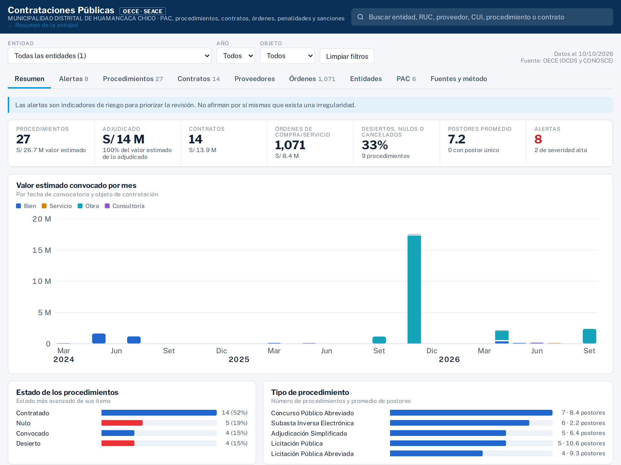Viewport: 621px width, 465px height.
Task: Click the Contratos 14 summary card
Action: pos(224,143)
